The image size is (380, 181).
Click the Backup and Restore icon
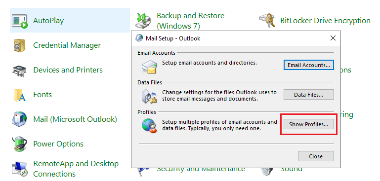click(143, 20)
